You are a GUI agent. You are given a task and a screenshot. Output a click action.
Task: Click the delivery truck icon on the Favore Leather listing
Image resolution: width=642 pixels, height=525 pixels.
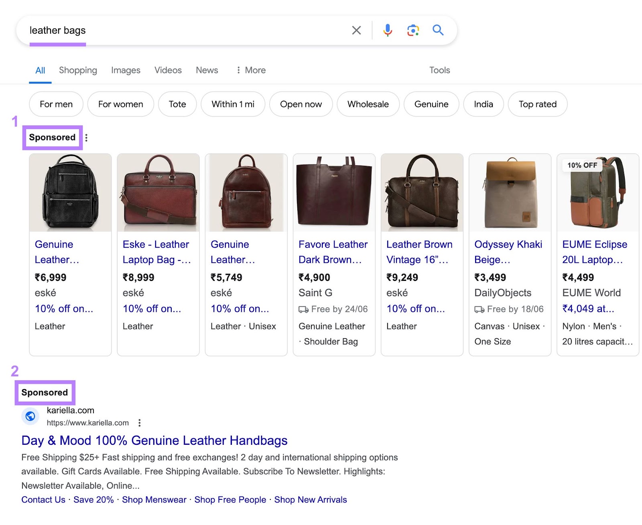pyautogui.click(x=303, y=309)
